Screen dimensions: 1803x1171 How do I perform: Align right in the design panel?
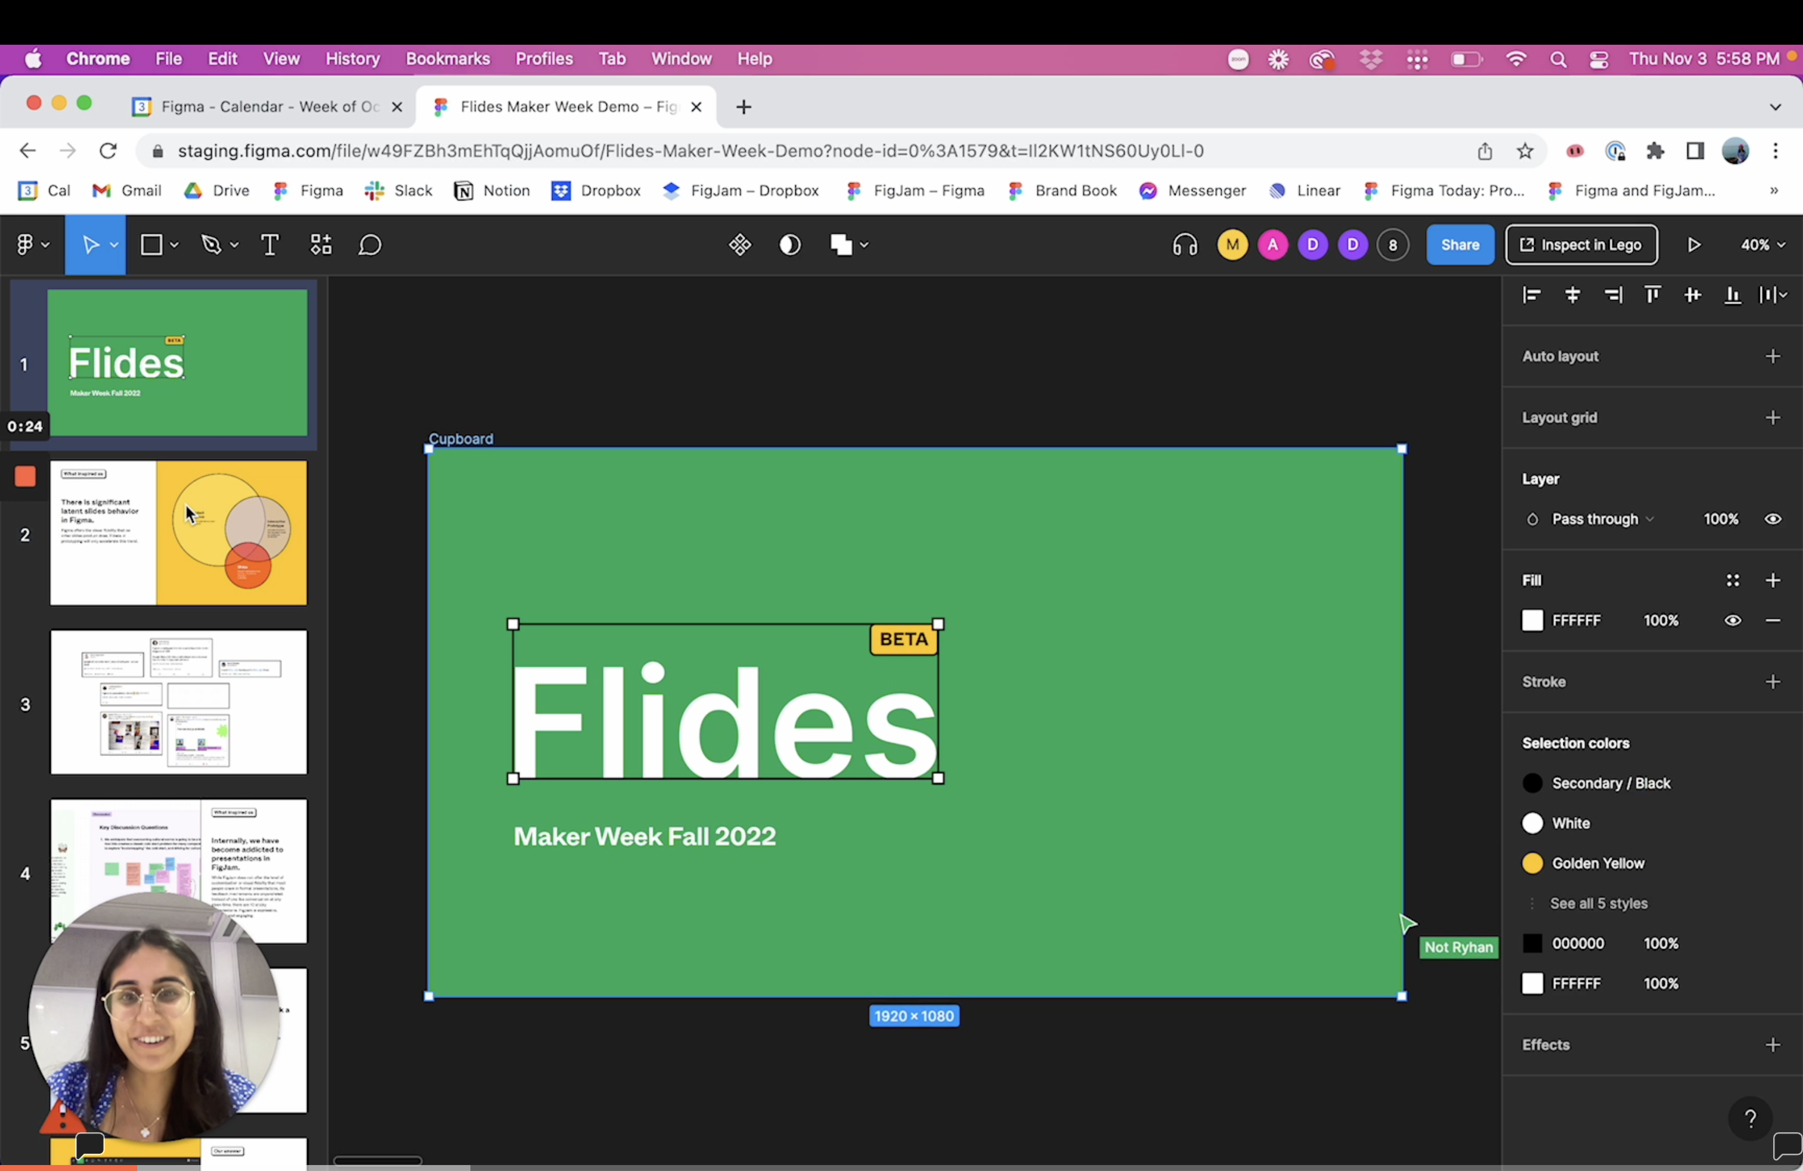click(1613, 295)
